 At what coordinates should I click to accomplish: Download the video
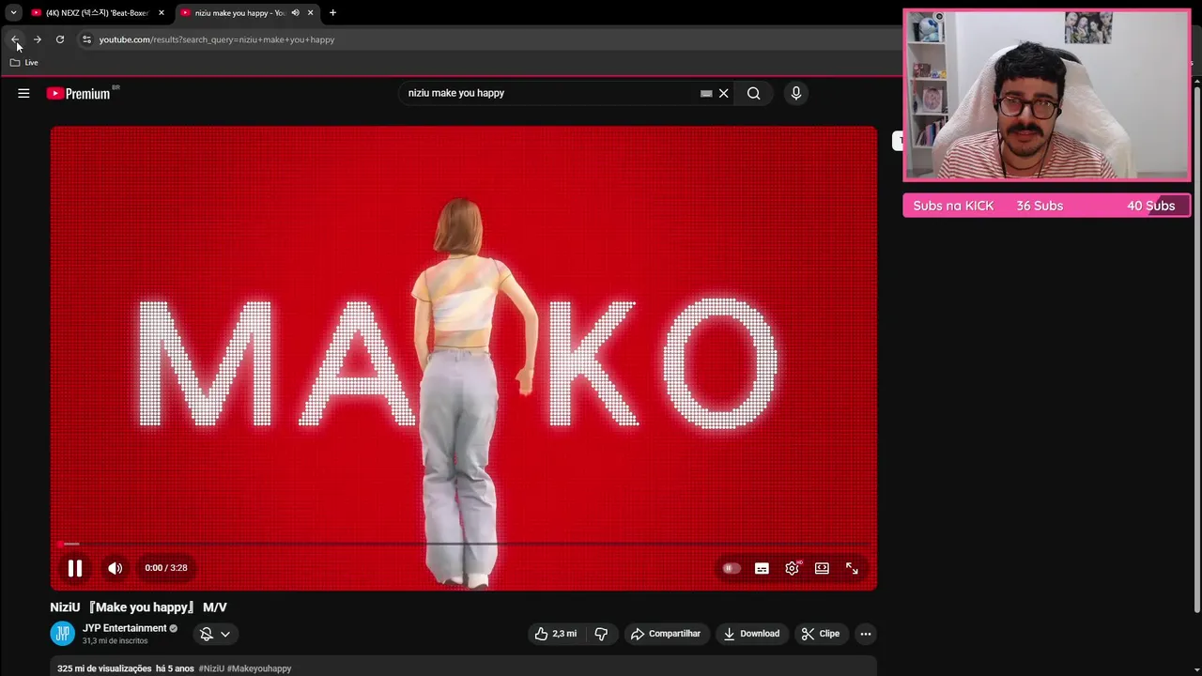point(751,634)
